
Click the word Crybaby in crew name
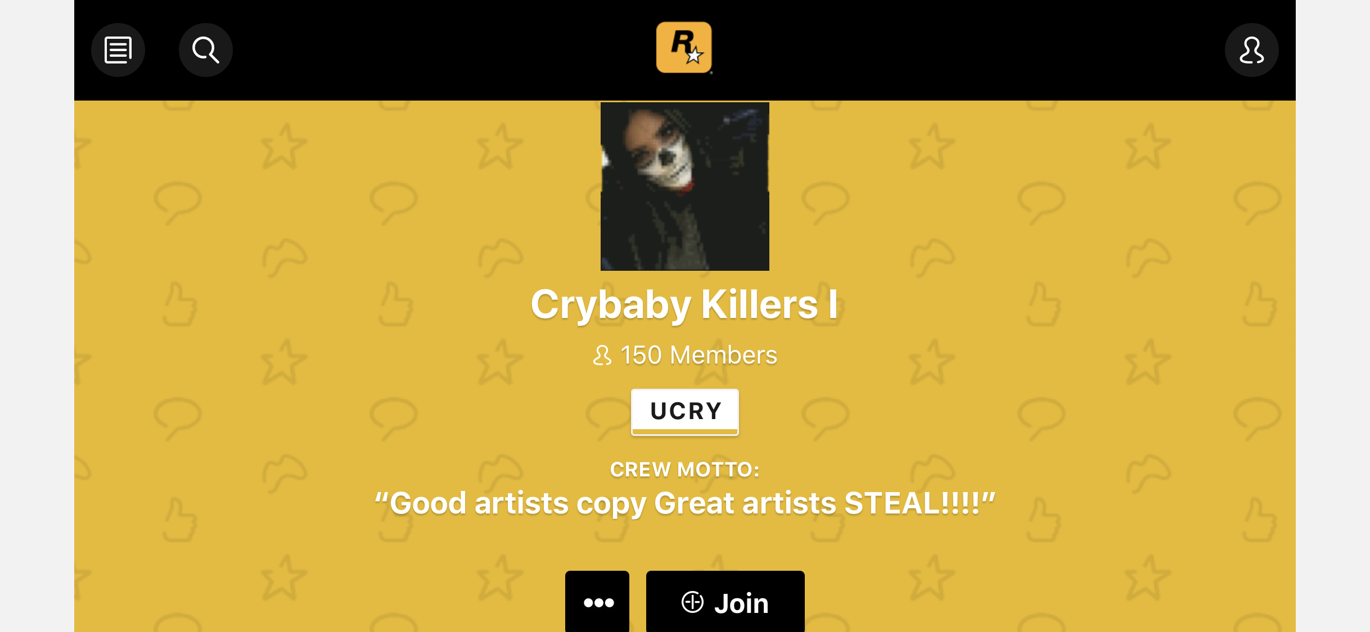pos(611,305)
